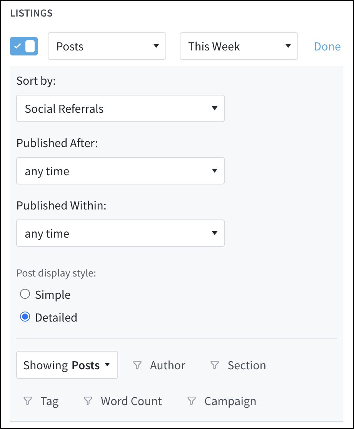Screen dimensions: 354x429
Task: Click the funnel icon next to Section
Action: tap(215, 365)
